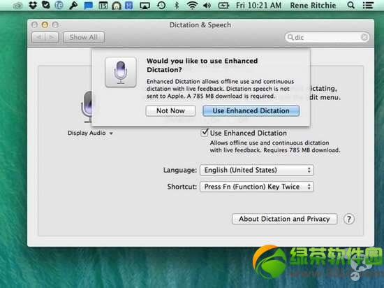Screen dimensions: 384x288
Task: Open Spotlight search magnifier
Action: [351, 5]
